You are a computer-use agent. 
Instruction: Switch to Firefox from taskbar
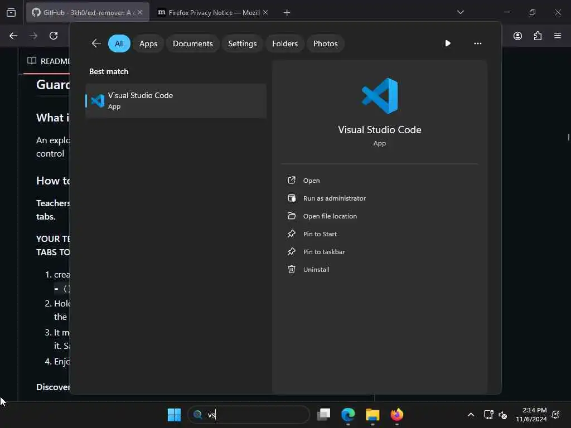(397, 415)
